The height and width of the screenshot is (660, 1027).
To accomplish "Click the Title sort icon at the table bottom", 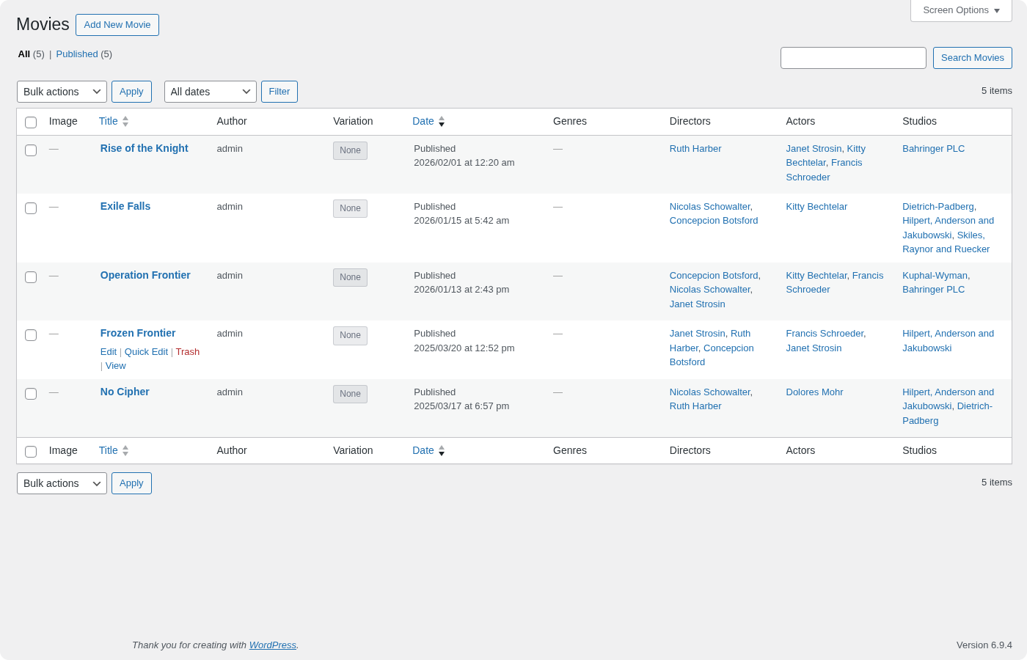I will click(x=125, y=451).
